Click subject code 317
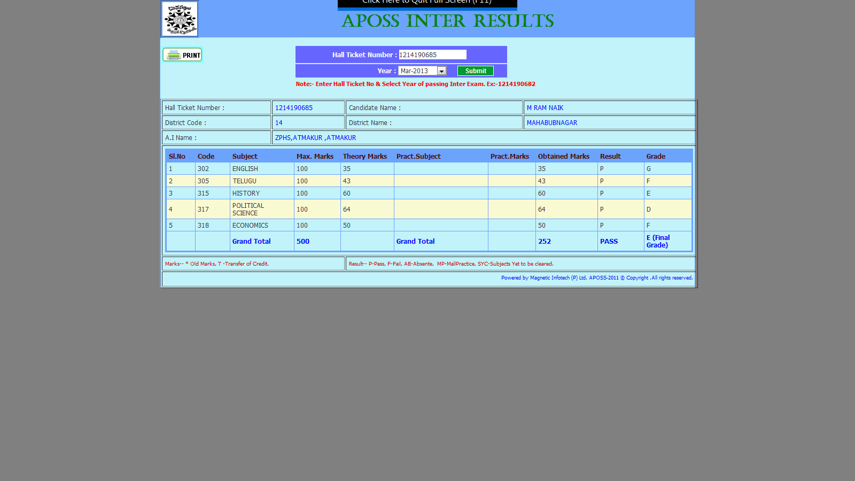 [203, 209]
